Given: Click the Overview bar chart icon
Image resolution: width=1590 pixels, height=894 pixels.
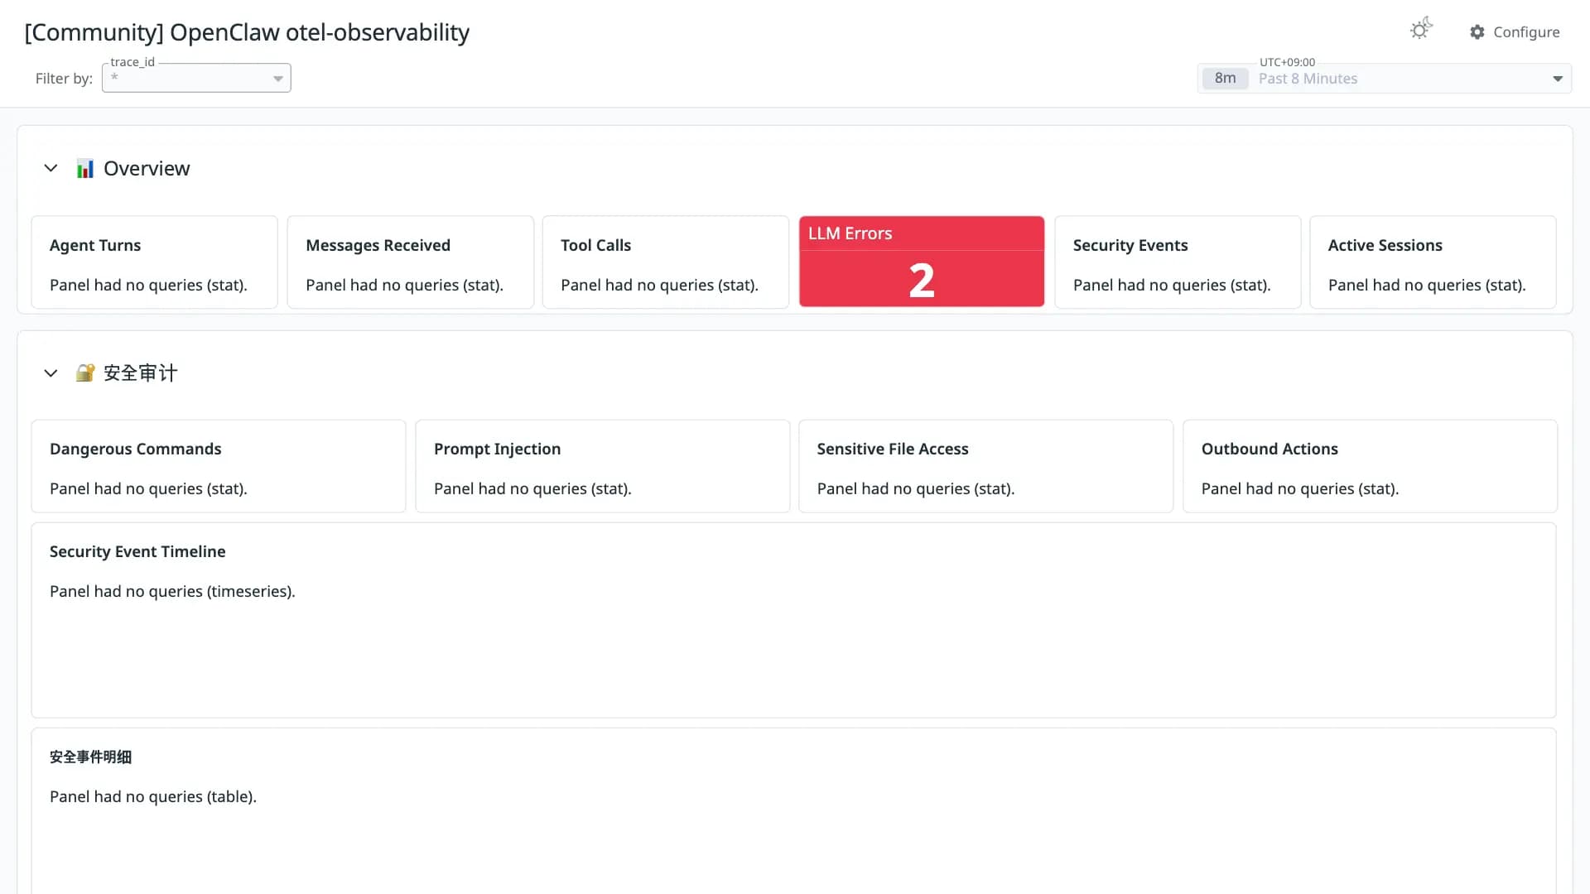Looking at the screenshot, I should click(x=84, y=169).
